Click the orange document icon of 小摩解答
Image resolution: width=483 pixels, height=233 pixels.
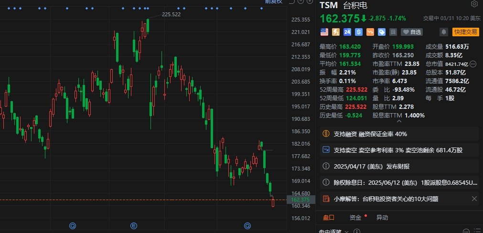point(326,199)
